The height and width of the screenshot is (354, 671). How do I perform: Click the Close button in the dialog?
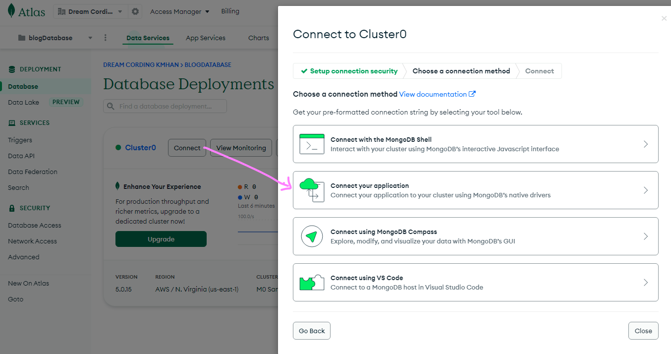643,331
